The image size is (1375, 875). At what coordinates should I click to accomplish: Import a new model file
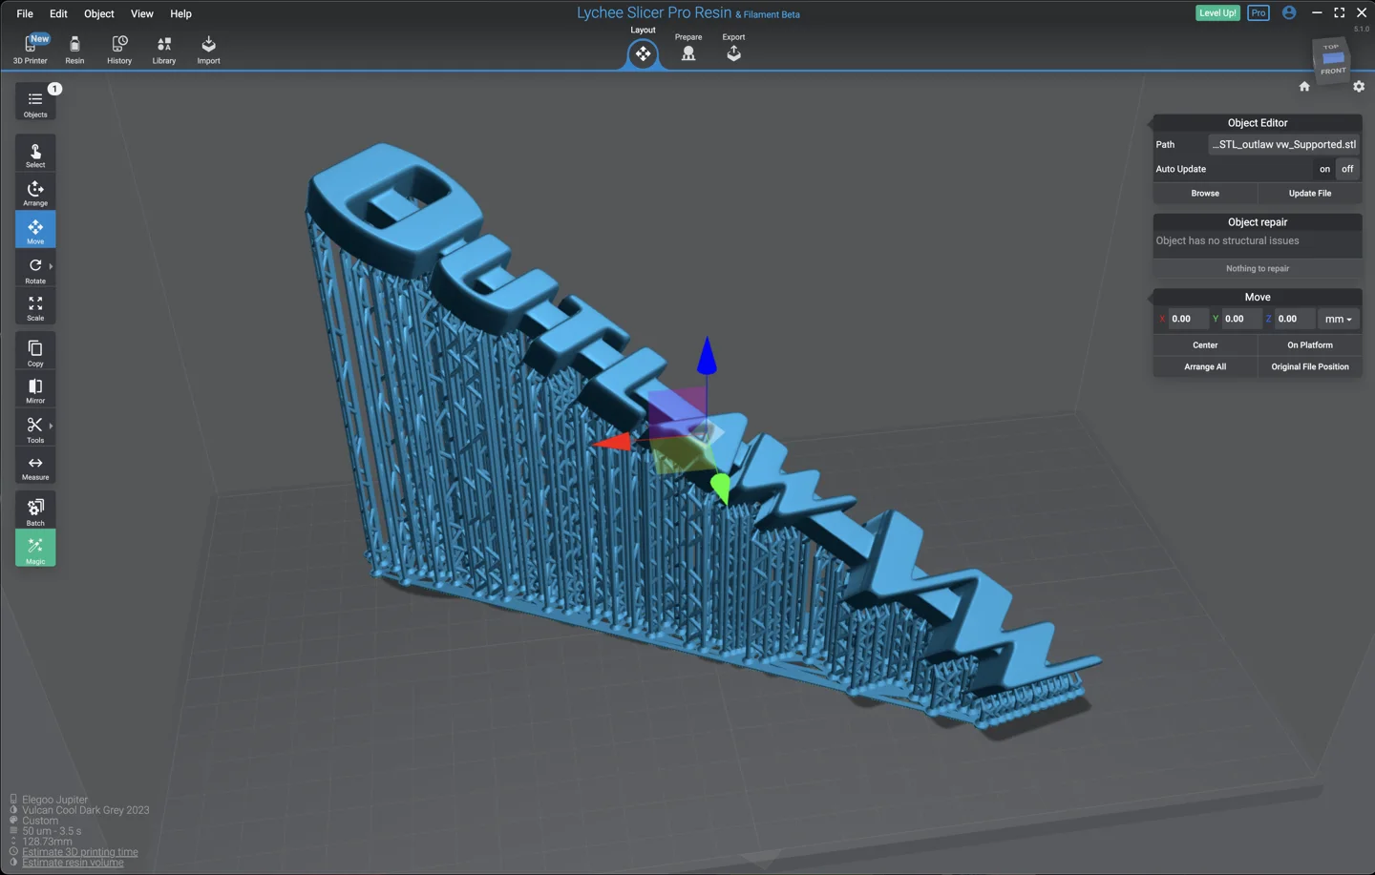point(208,49)
